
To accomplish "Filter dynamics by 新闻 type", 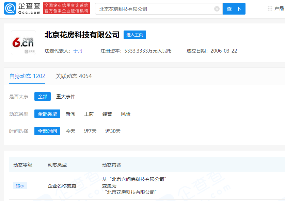I will coord(70,114).
